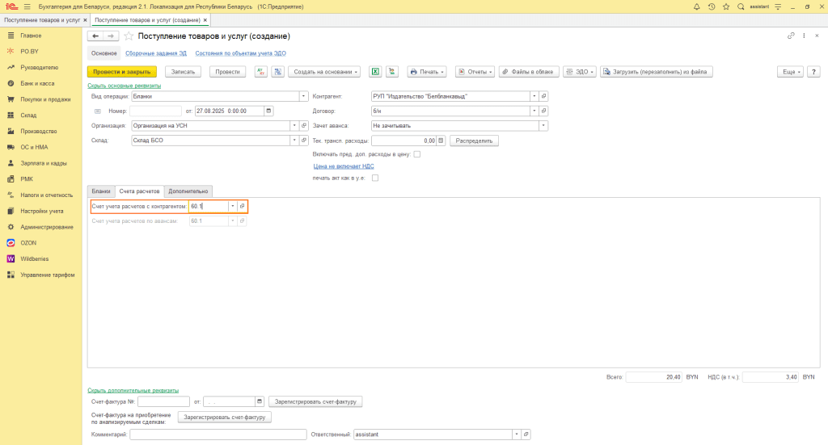Viewport: 828px width, 445px height.
Task: Open Договор record with open icon
Action: [x=543, y=111]
